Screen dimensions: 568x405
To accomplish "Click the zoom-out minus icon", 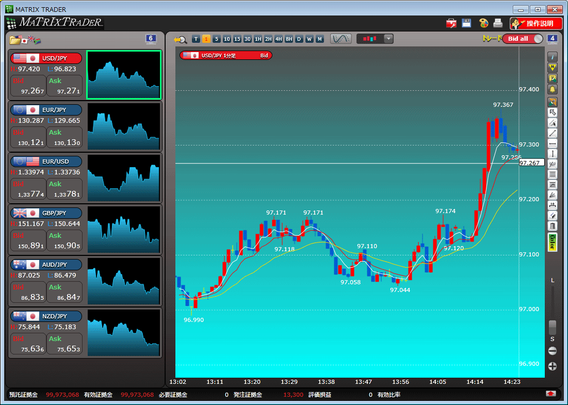I will pyautogui.click(x=552, y=351).
